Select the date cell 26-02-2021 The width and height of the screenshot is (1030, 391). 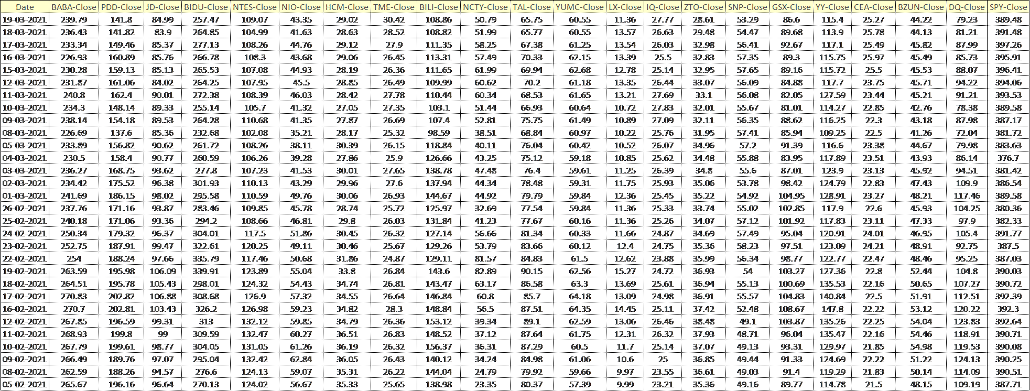click(25, 208)
